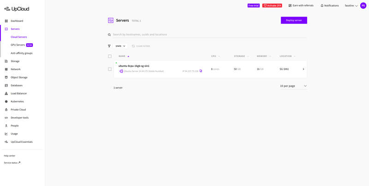Click the Databases sidebar icon
Screen dimensions: 369x186
6,85
